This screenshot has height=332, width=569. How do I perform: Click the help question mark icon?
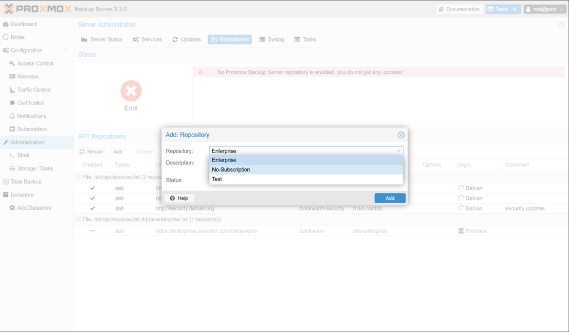click(x=561, y=25)
